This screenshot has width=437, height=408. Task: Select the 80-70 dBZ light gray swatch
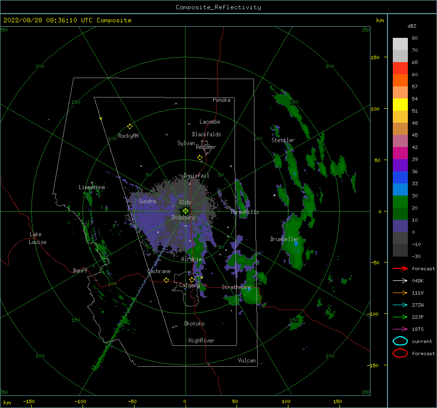[400, 44]
